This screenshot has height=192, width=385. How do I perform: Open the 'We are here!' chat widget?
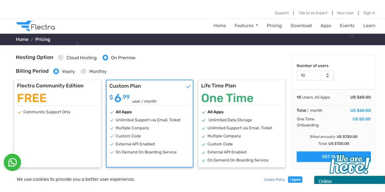coord(349,164)
